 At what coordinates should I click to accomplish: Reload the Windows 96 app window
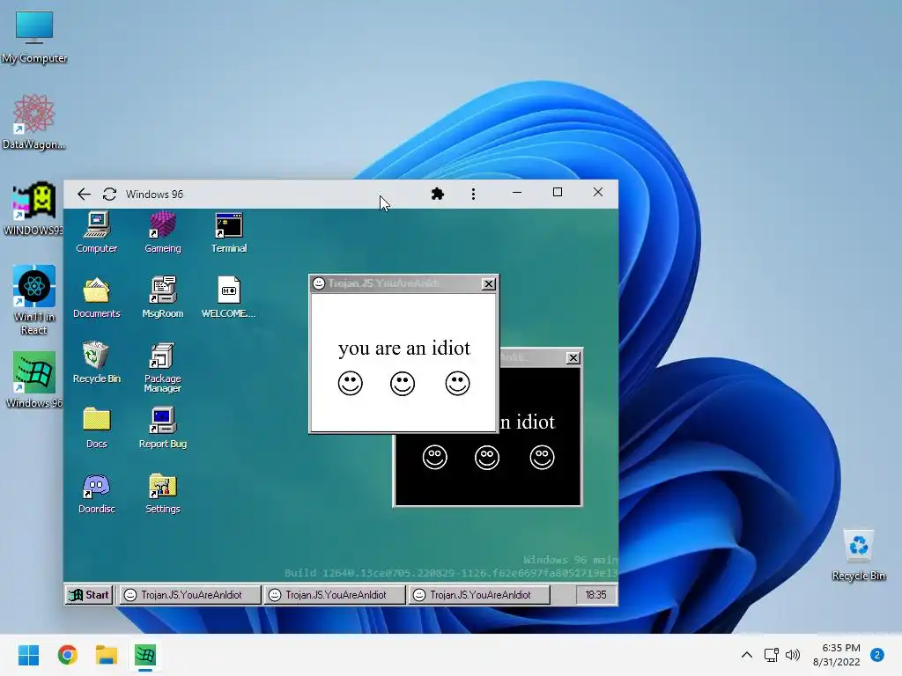point(110,195)
